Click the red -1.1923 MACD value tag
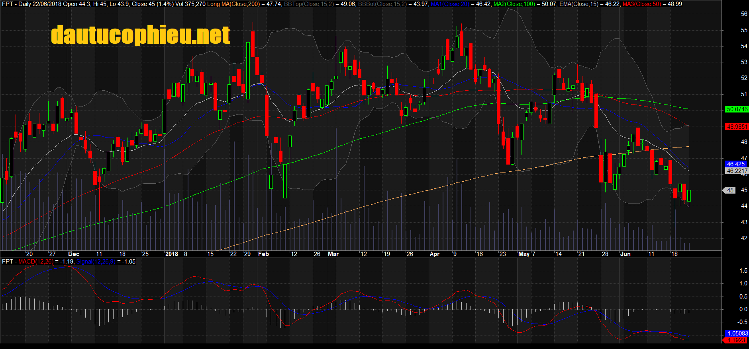 tap(736, 340)
